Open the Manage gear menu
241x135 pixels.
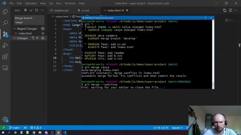pos(5,119)
